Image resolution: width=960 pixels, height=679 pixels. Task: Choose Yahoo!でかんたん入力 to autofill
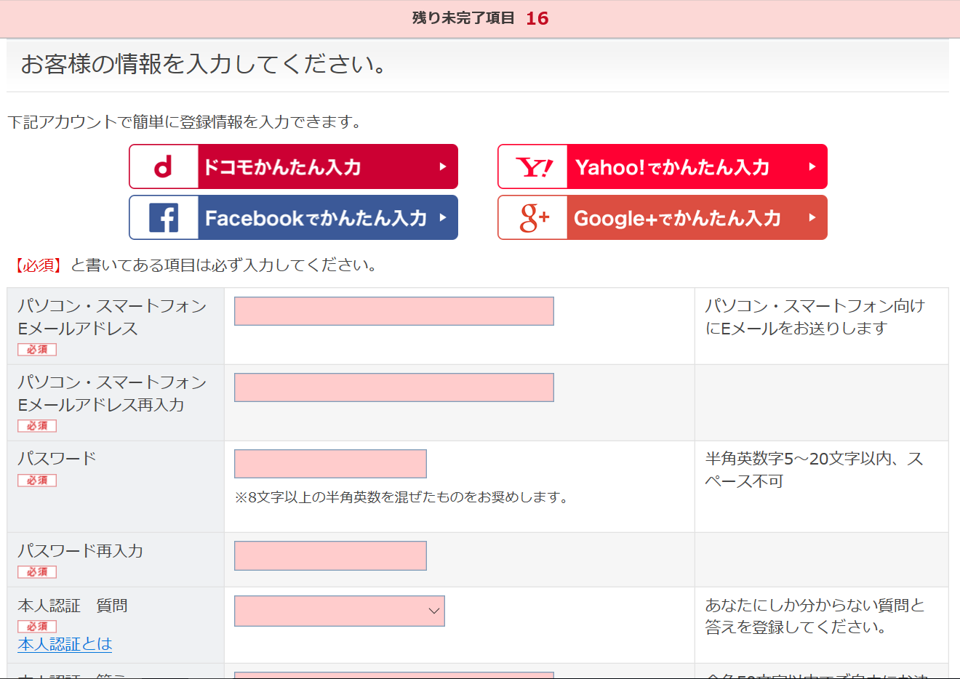[x=672, y=167]
